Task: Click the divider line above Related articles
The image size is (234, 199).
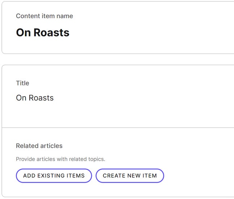Action: tap(118, 128)
